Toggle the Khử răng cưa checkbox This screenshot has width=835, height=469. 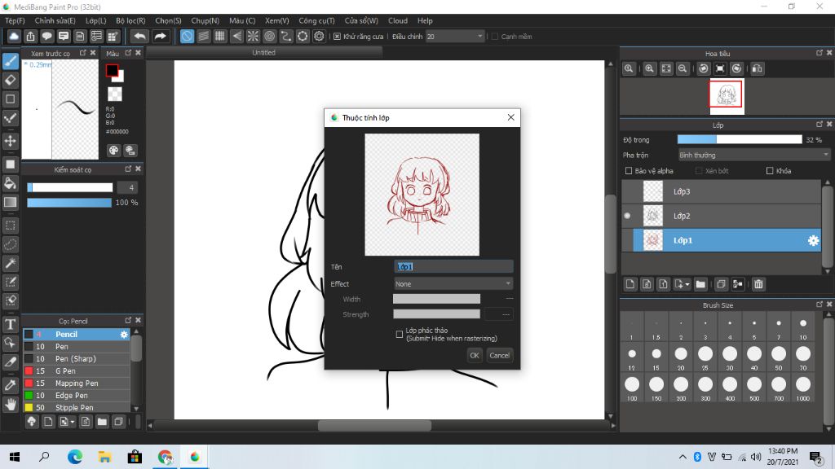pyautogui.click(x=337, y=37)
